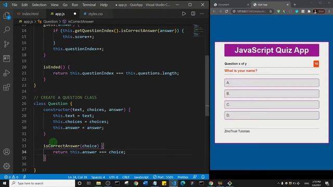Open File Explorer from the taskbar
The width and height of the screenshot is (333, 187).
pyautogui.click(x=98, y=183)
